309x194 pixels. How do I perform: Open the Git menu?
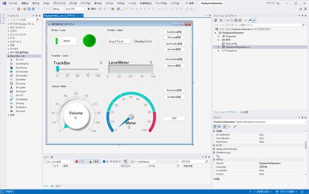coord(46,3)
